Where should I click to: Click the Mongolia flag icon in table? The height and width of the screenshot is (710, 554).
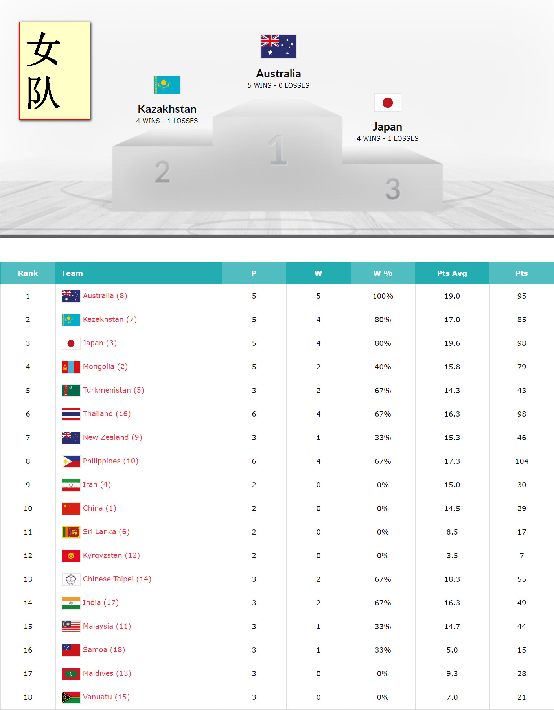click(x=71, y=367)
